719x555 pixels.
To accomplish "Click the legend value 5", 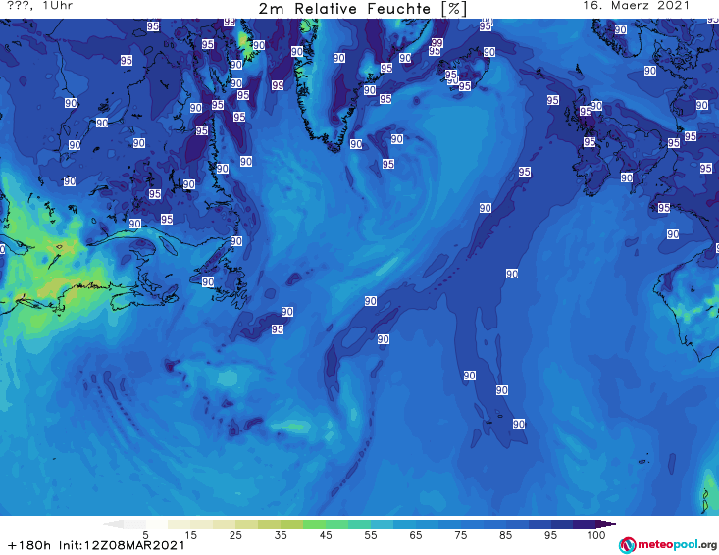I will (145, 535).
